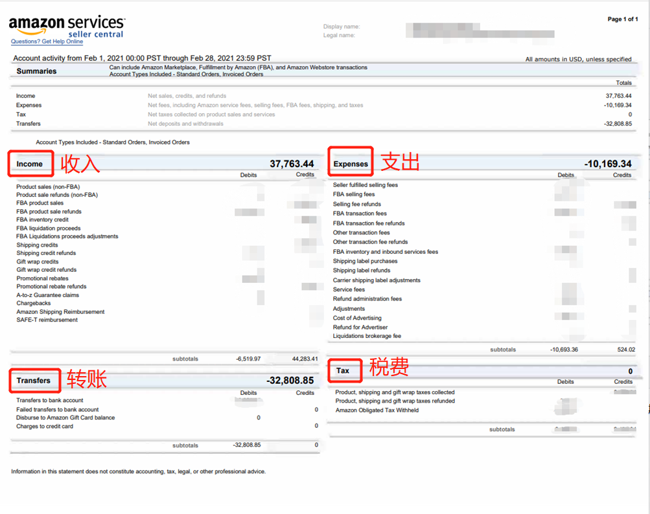
Task: Click the Expenses section heading
Action: pyautogui.click(x=351, y=164)
